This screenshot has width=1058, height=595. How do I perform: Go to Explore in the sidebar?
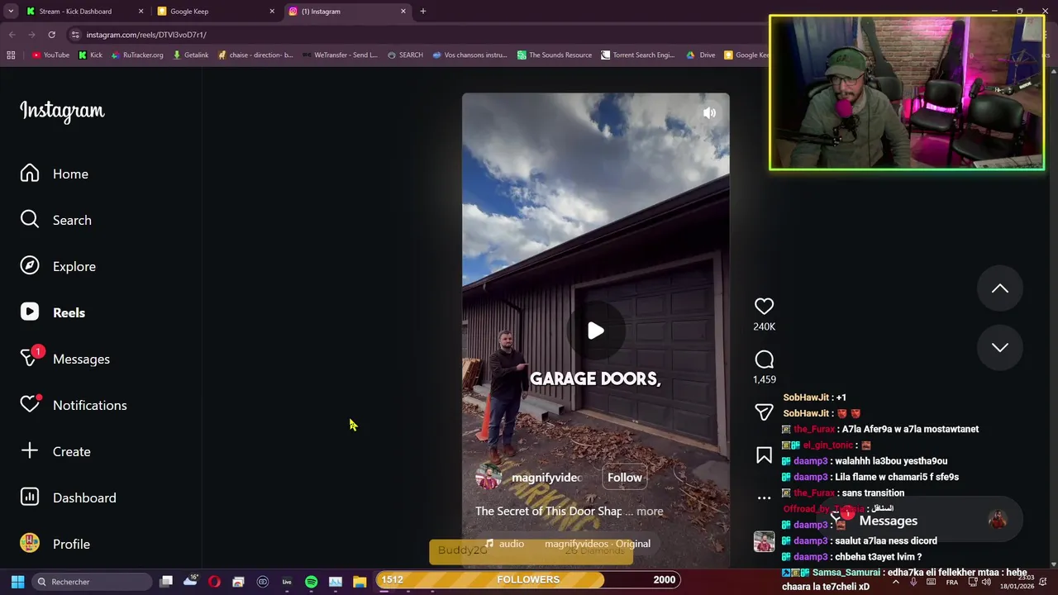(x=58, y=266)
